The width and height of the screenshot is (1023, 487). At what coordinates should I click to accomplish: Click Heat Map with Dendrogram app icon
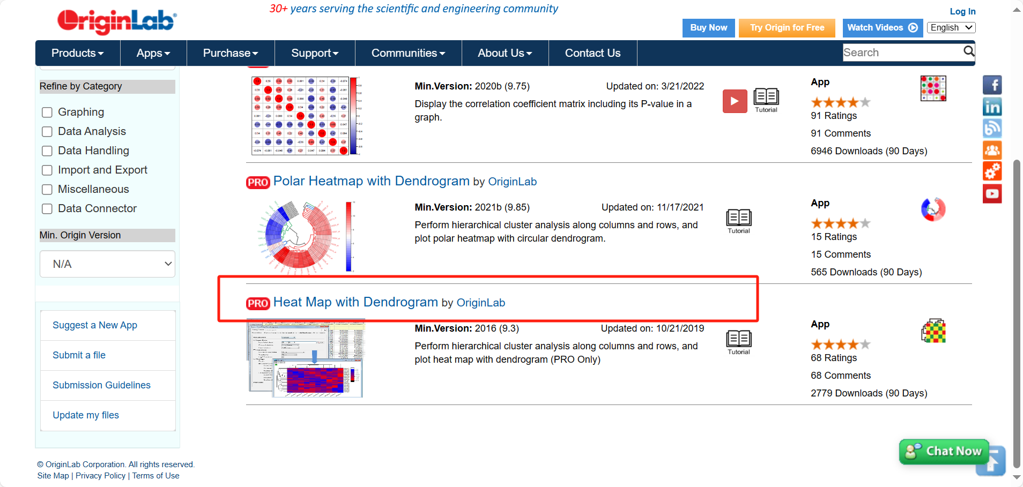(x=933, y=331)
